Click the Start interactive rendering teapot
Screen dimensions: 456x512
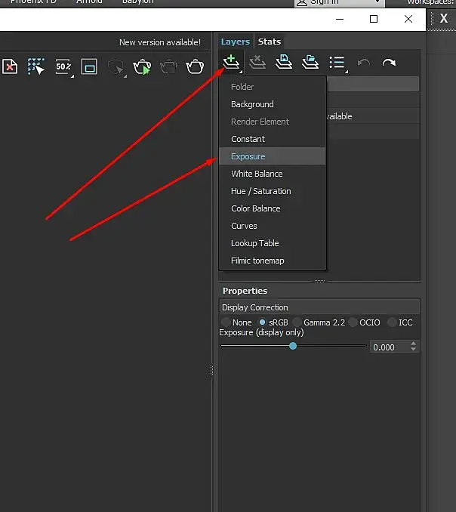(143, 67)
